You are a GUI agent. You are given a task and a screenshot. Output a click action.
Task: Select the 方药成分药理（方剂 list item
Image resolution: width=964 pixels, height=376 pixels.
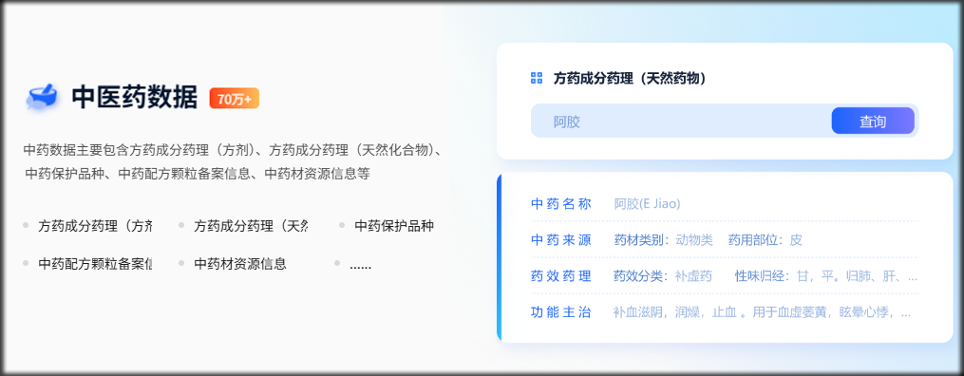tap(95, 226)
